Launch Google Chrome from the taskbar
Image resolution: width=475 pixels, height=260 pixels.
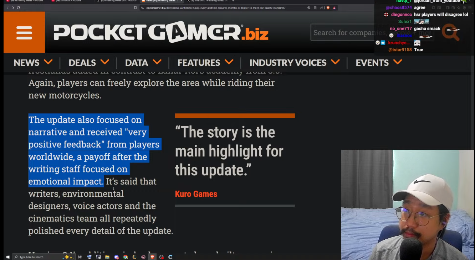(126, 257)
